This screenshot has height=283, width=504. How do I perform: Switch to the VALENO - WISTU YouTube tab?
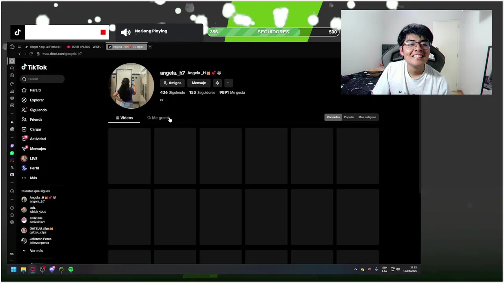[85, 47]
